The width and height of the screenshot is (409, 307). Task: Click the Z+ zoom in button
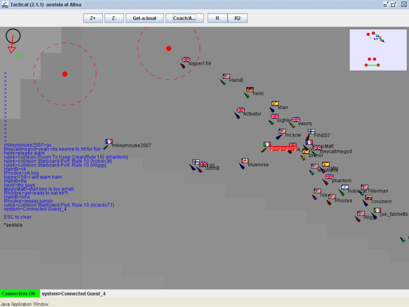coord(93,18)
